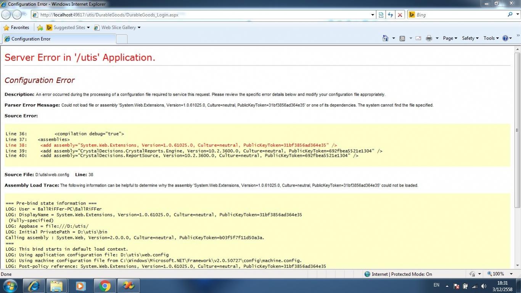Image resolution: width=521 pixels, height=293 pixels.
Task: Refresh the page using the refresh icon
Action: 390,14
